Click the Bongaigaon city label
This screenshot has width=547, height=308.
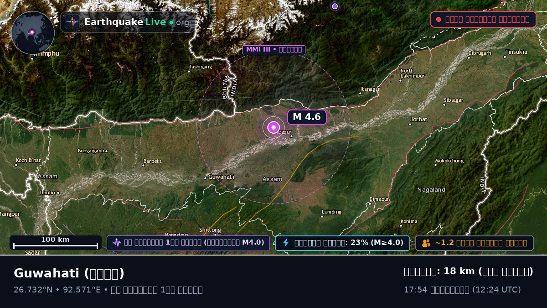coord(92,151)
